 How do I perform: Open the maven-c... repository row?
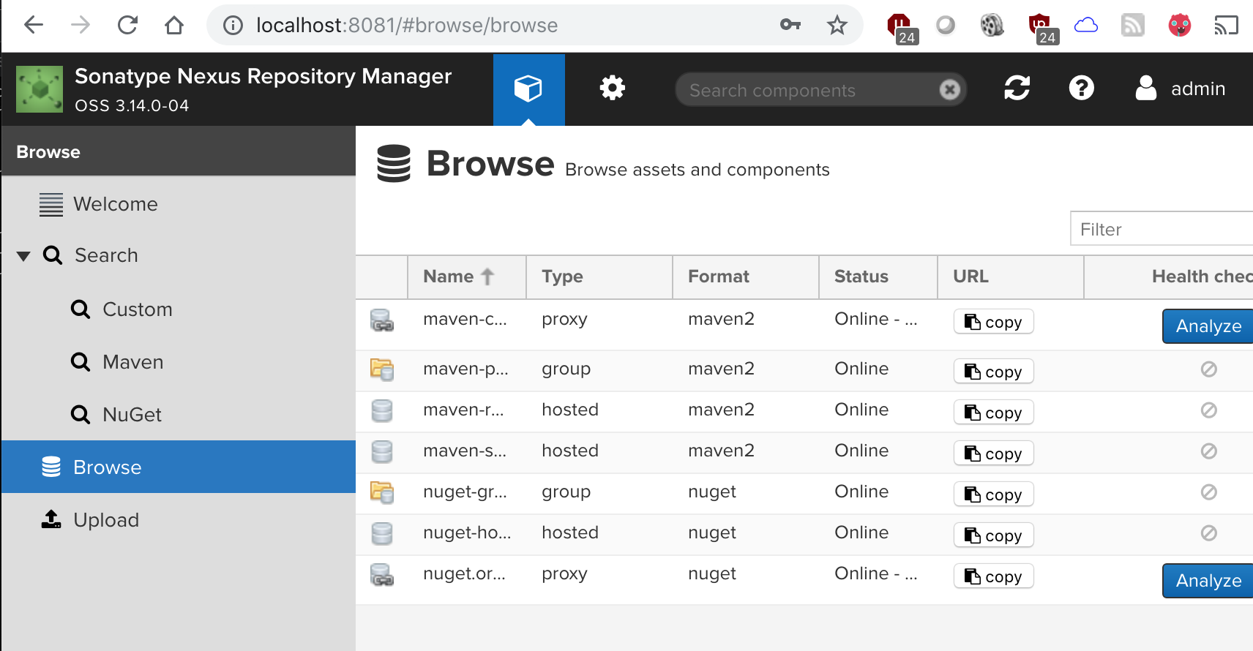click(804, 325)
